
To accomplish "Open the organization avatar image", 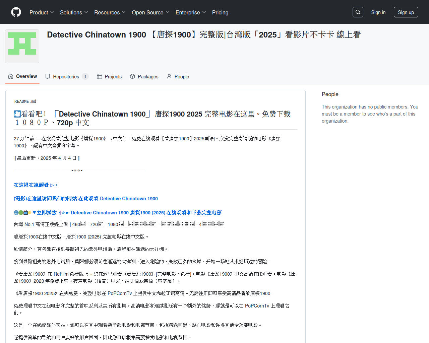I will pos(22,46).
